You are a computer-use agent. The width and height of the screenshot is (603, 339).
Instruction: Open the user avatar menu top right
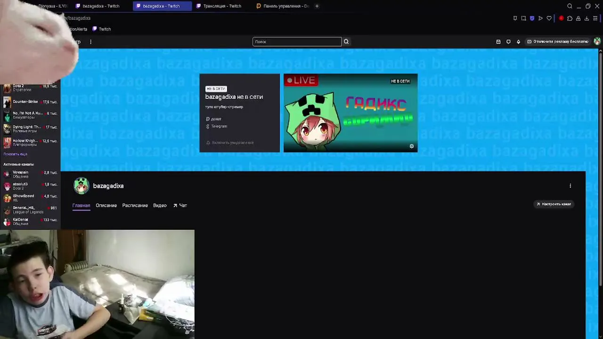click(x=597, y=41)
